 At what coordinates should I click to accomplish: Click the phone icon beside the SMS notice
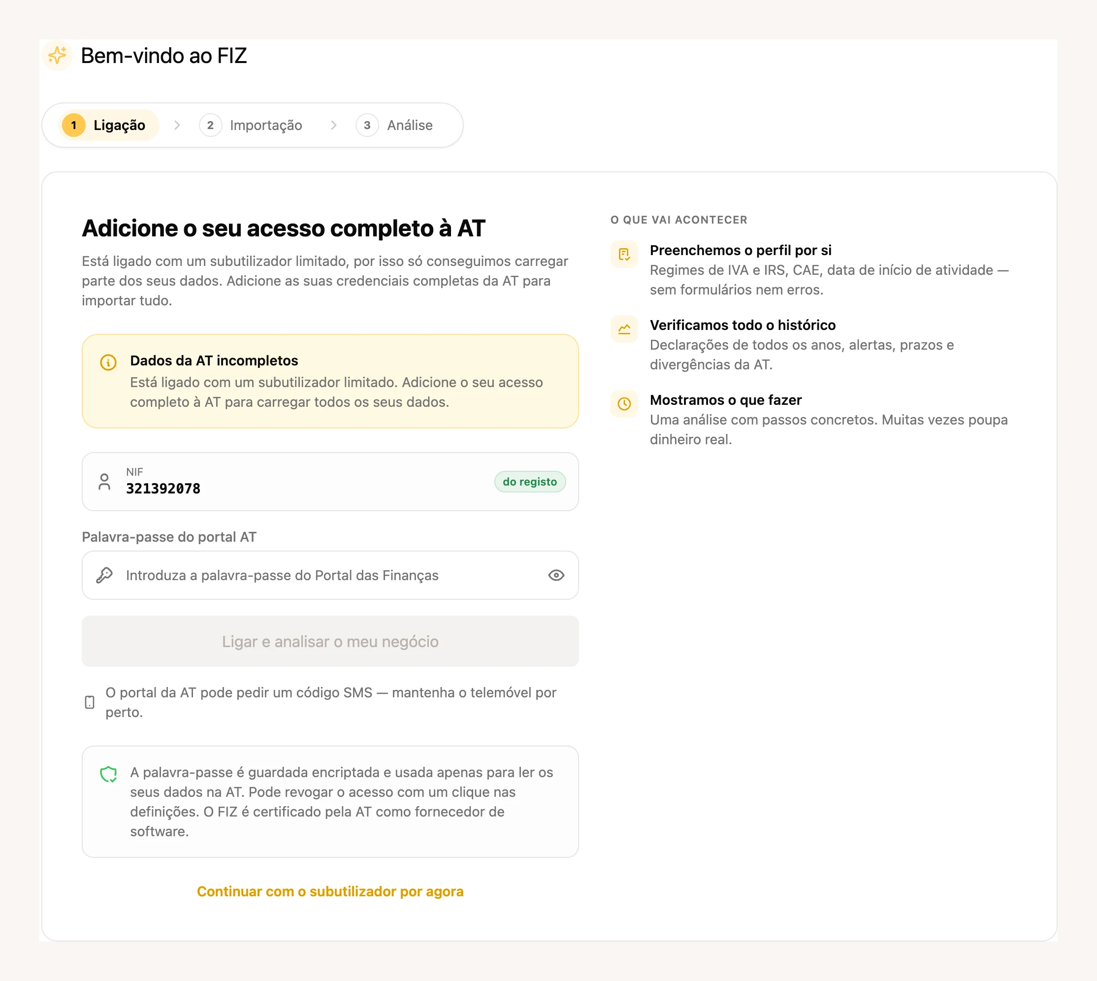tap(90, 702)
